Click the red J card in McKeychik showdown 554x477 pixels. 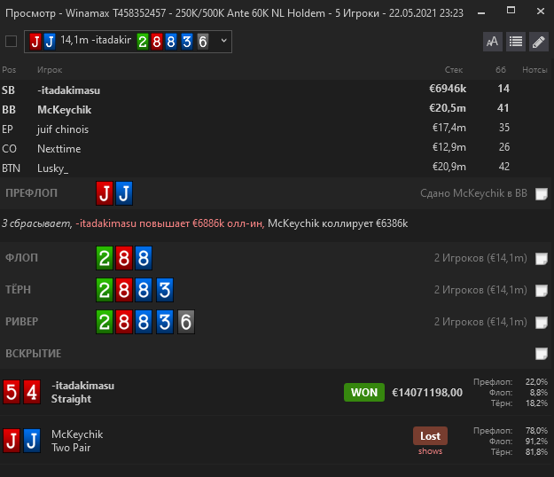(12, 441)
